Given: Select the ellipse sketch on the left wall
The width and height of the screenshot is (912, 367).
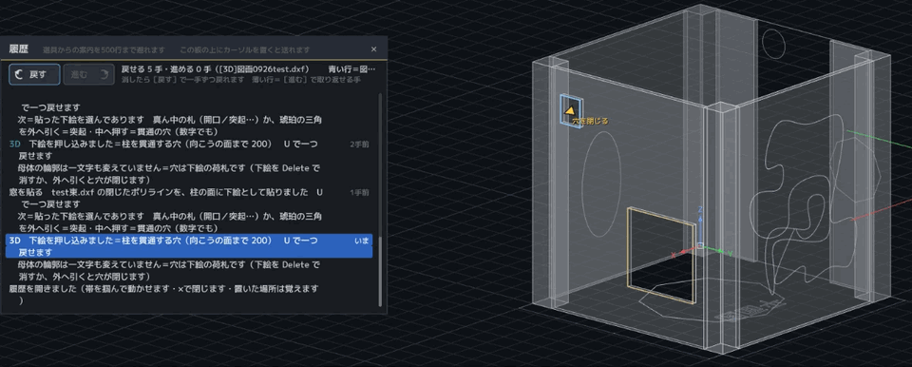Looking at the screenshot, I should (x=601, y=184).
